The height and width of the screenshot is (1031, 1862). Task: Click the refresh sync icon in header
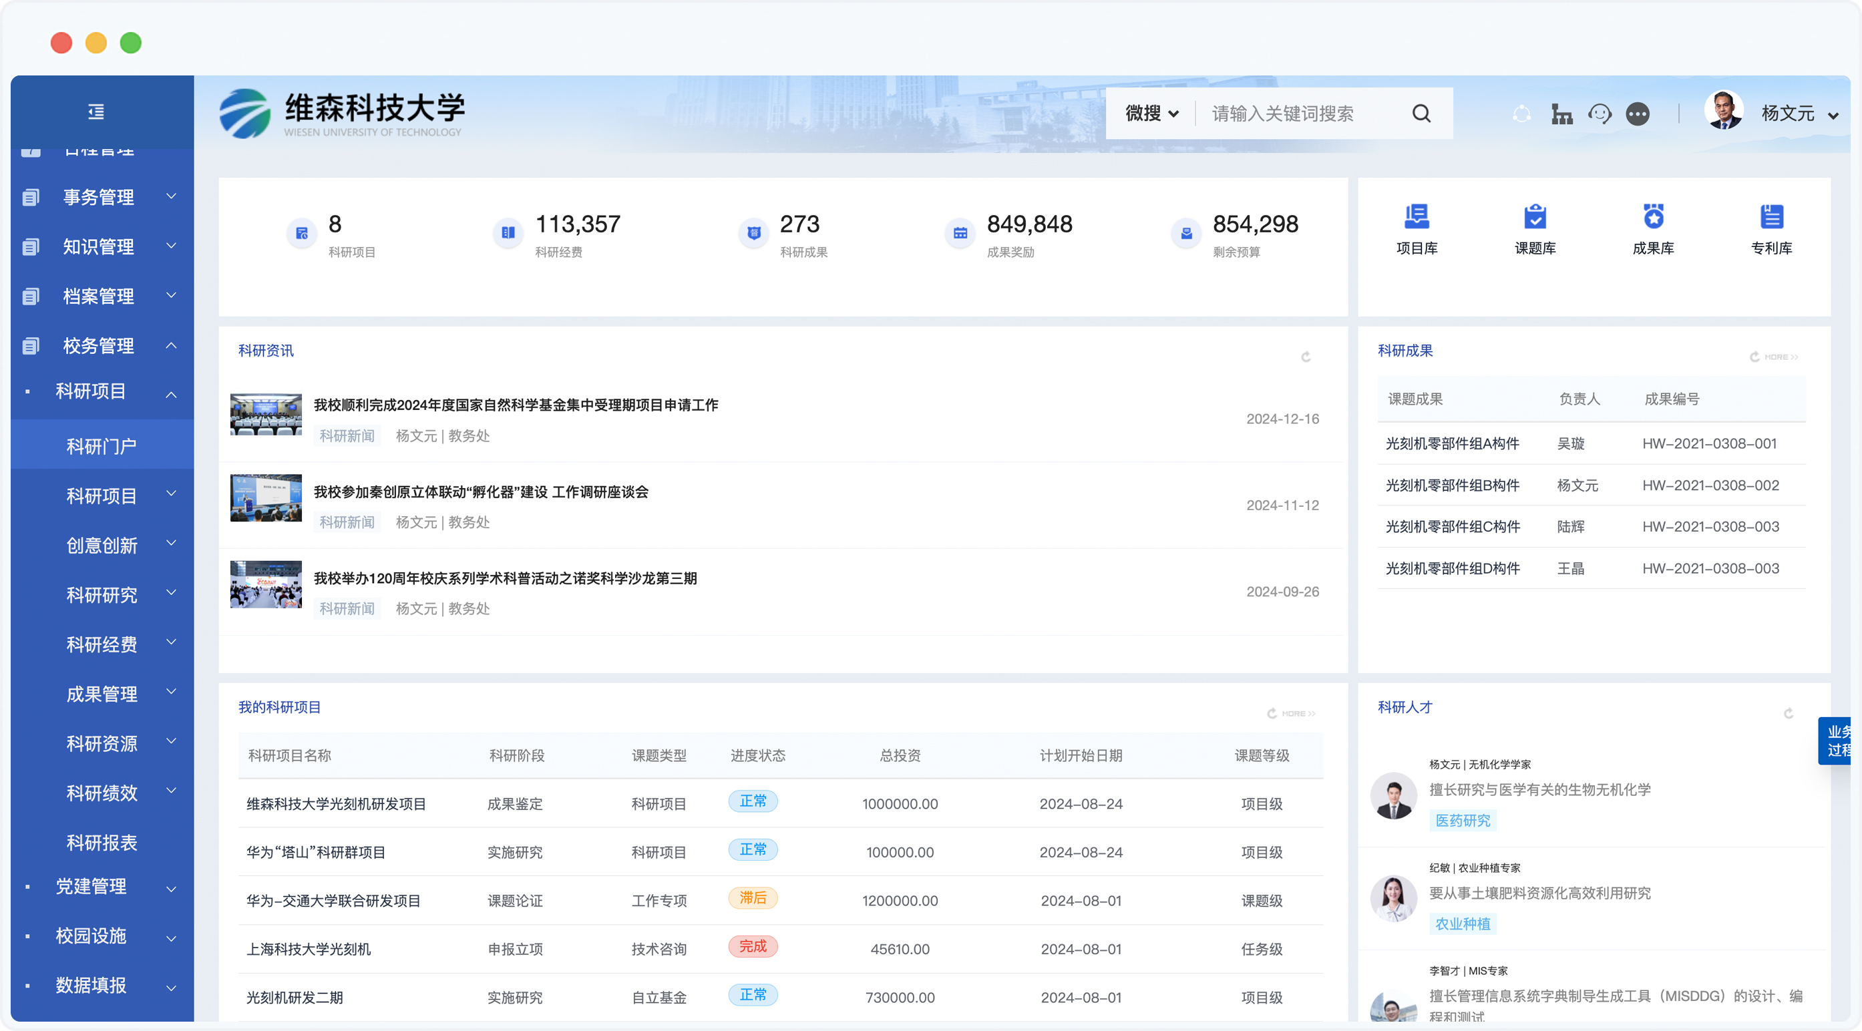coord(1521,114)
